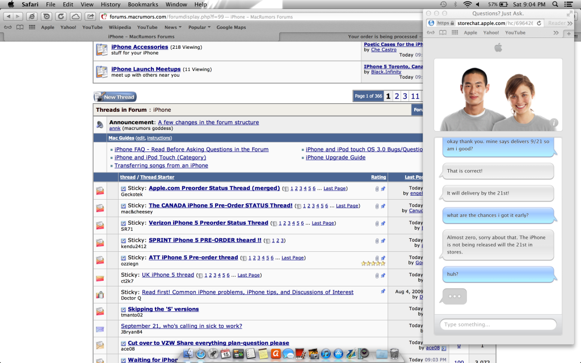Open the App Store from Dock
The image size is (581, 363).
coord(338,354)
